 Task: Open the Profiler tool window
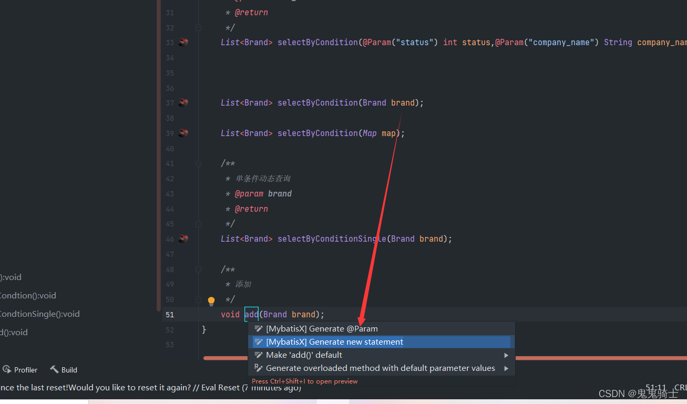21,370
